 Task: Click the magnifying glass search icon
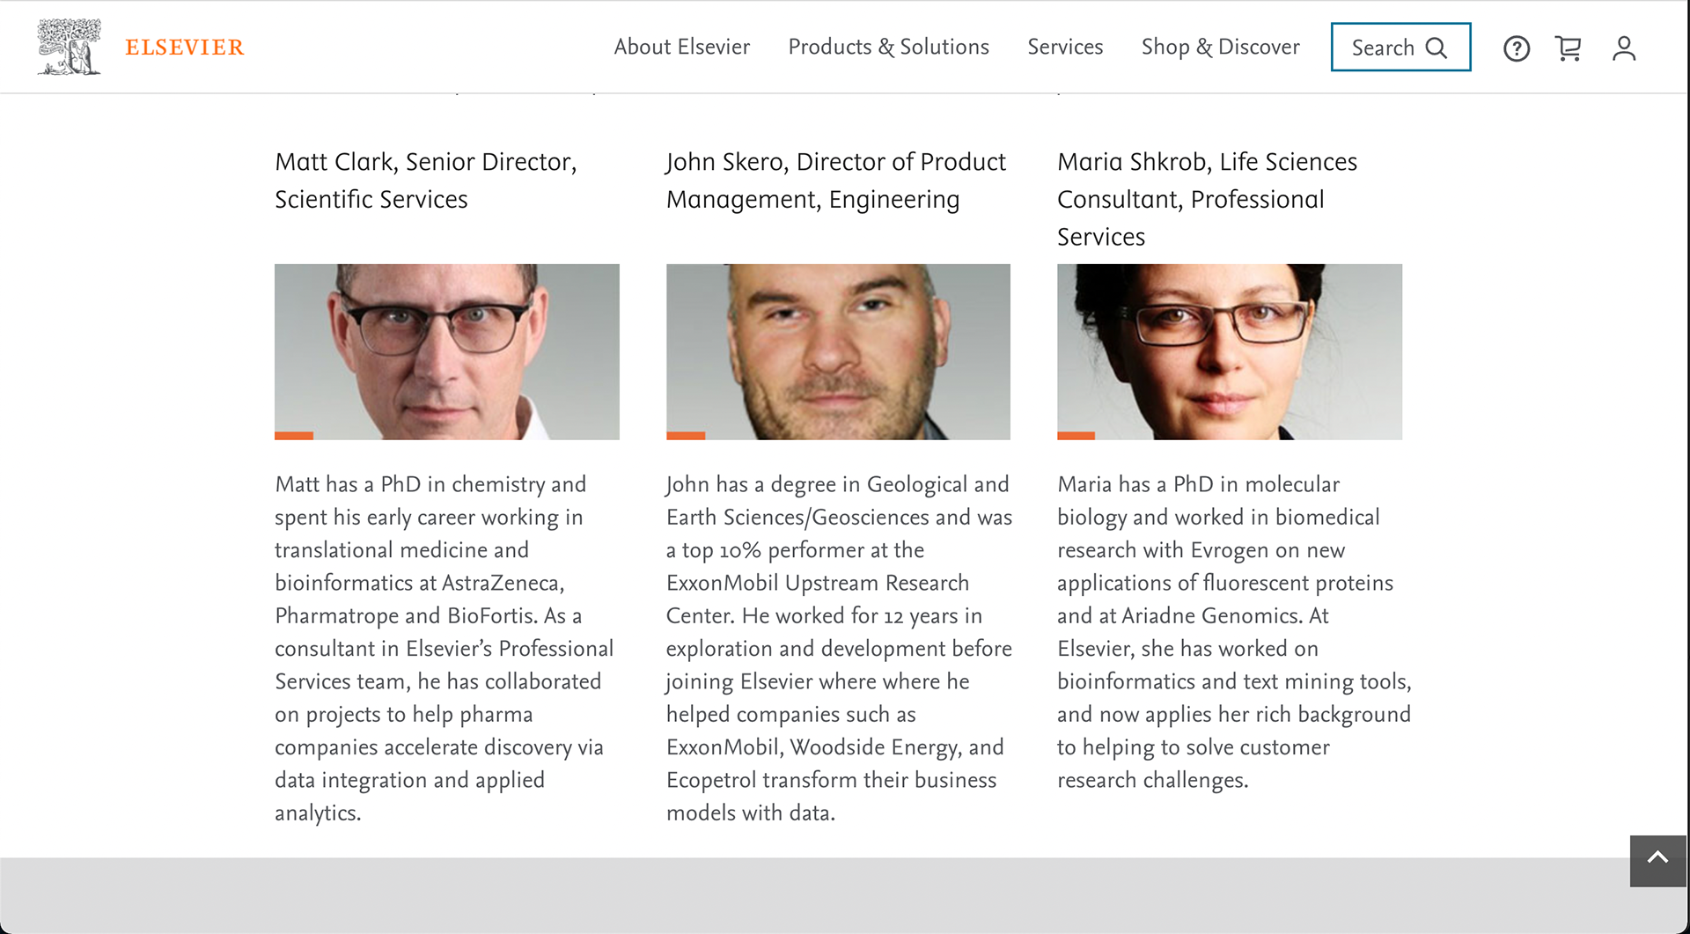pos(1436,48)
